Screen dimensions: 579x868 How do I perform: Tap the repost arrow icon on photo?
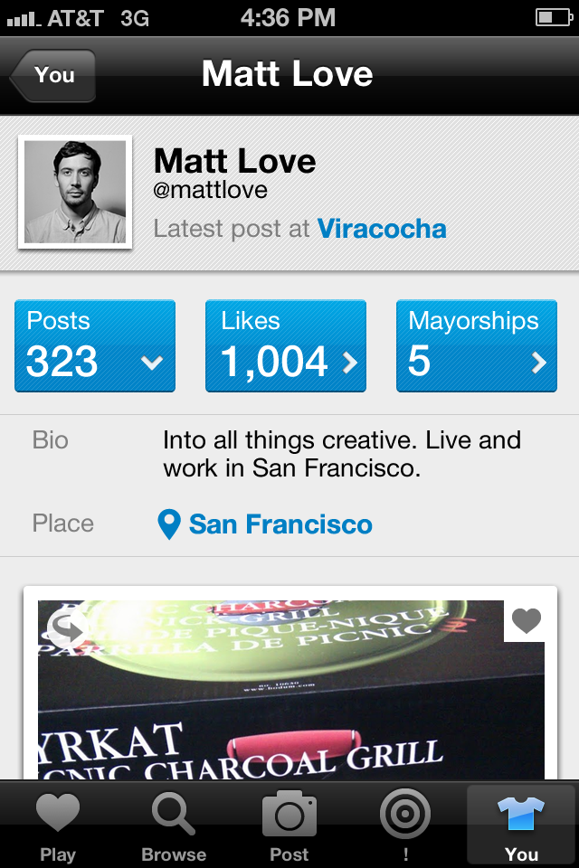(66, 628)
